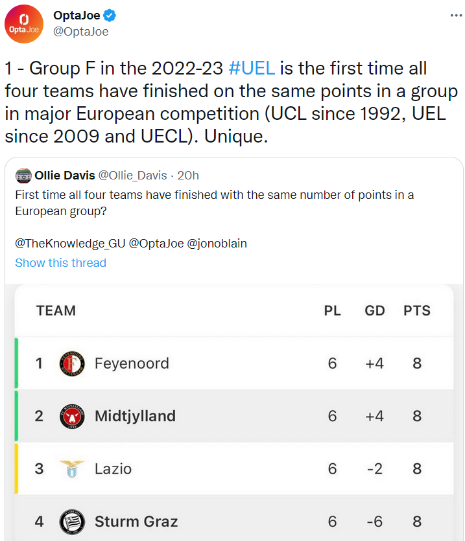The height and width of the screenshot is (541, 465).
Task: Open the @OptaJoe handle link
Action: pyautogui.click(x=80, y=32)
